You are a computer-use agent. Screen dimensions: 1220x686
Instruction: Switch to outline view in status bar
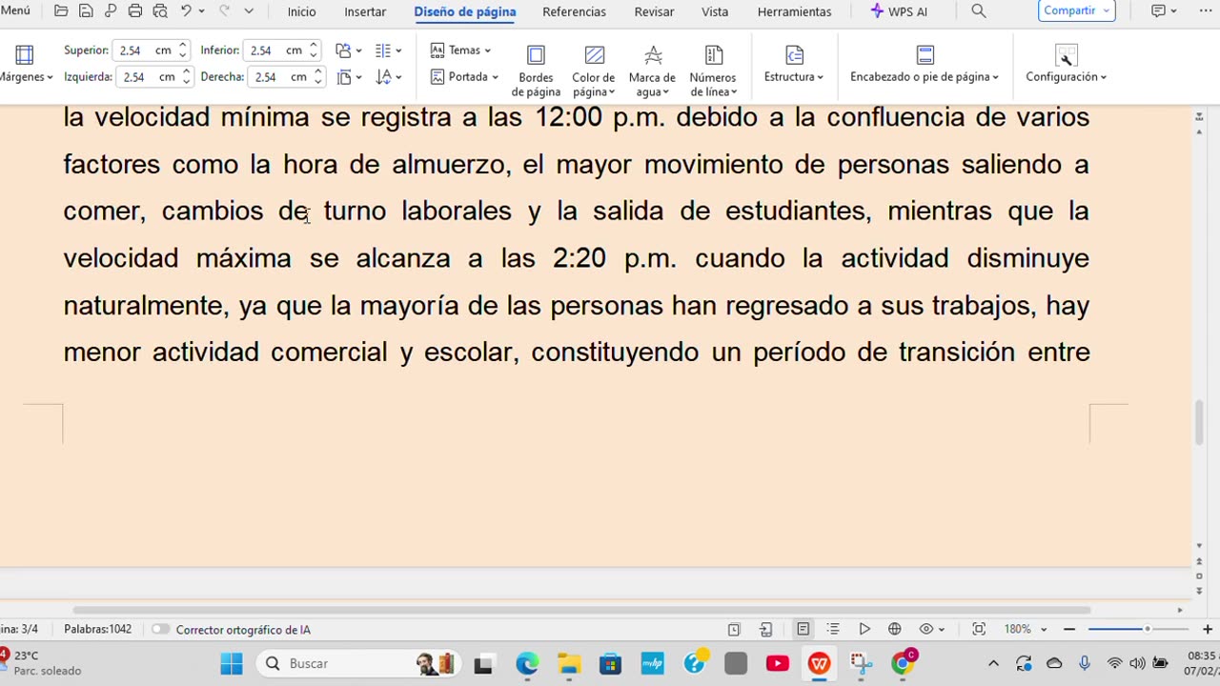point(833,629)
